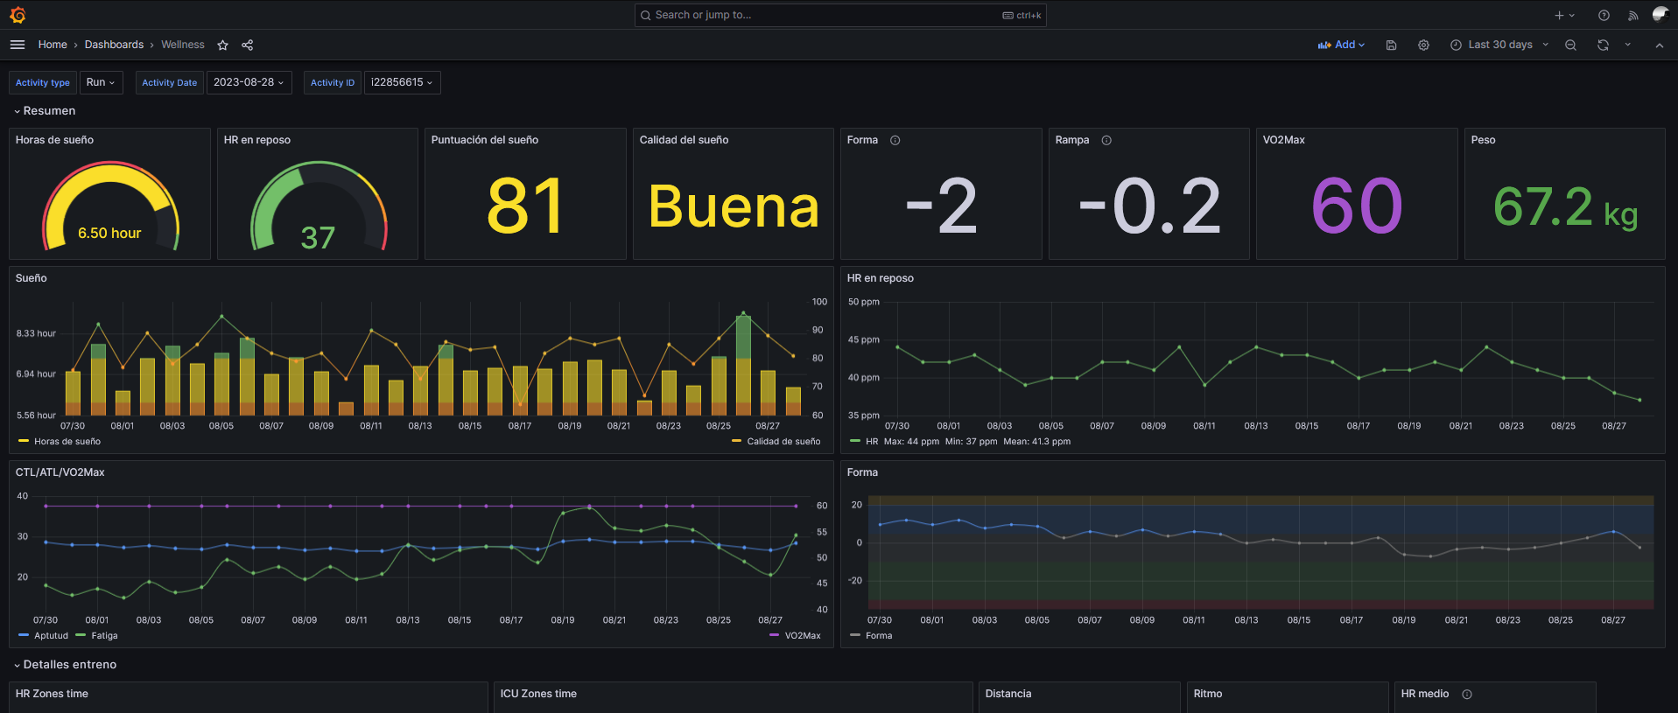1678x713 pixels.
Task: Open the news RSS feed icon
Action: coord(1632,15)
